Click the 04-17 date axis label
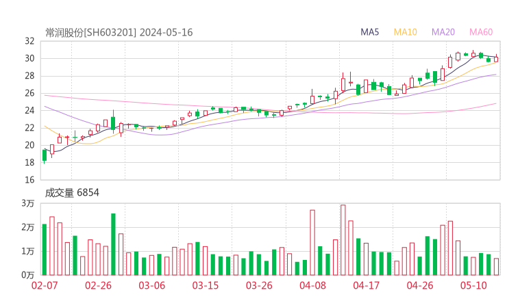 pyautogui.click(x=367, y=285)
